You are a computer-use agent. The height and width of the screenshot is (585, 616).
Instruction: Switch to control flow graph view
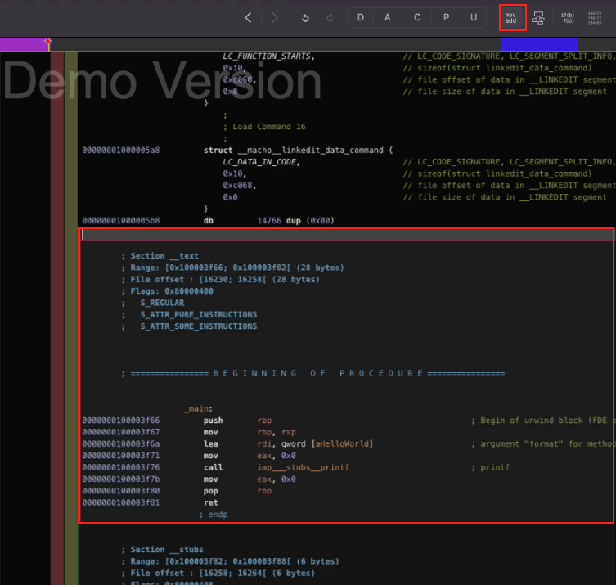(538, 17)
